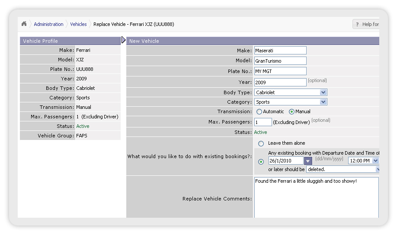Click the Sports category value in Vehicle Profile

click(83, 98)
